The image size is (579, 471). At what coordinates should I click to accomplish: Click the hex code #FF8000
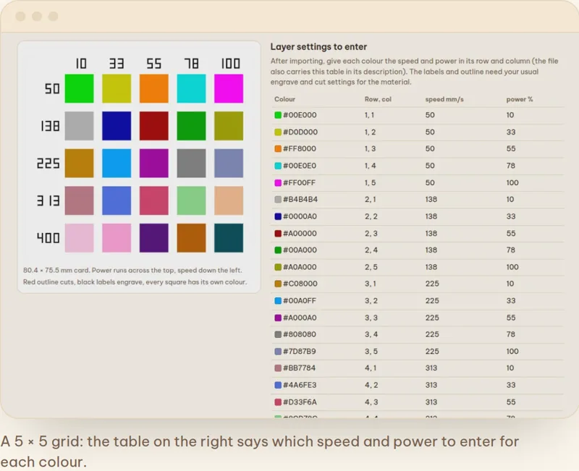[299, 149]
